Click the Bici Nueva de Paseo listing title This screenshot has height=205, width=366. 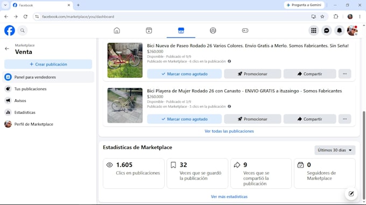(248, 46)
